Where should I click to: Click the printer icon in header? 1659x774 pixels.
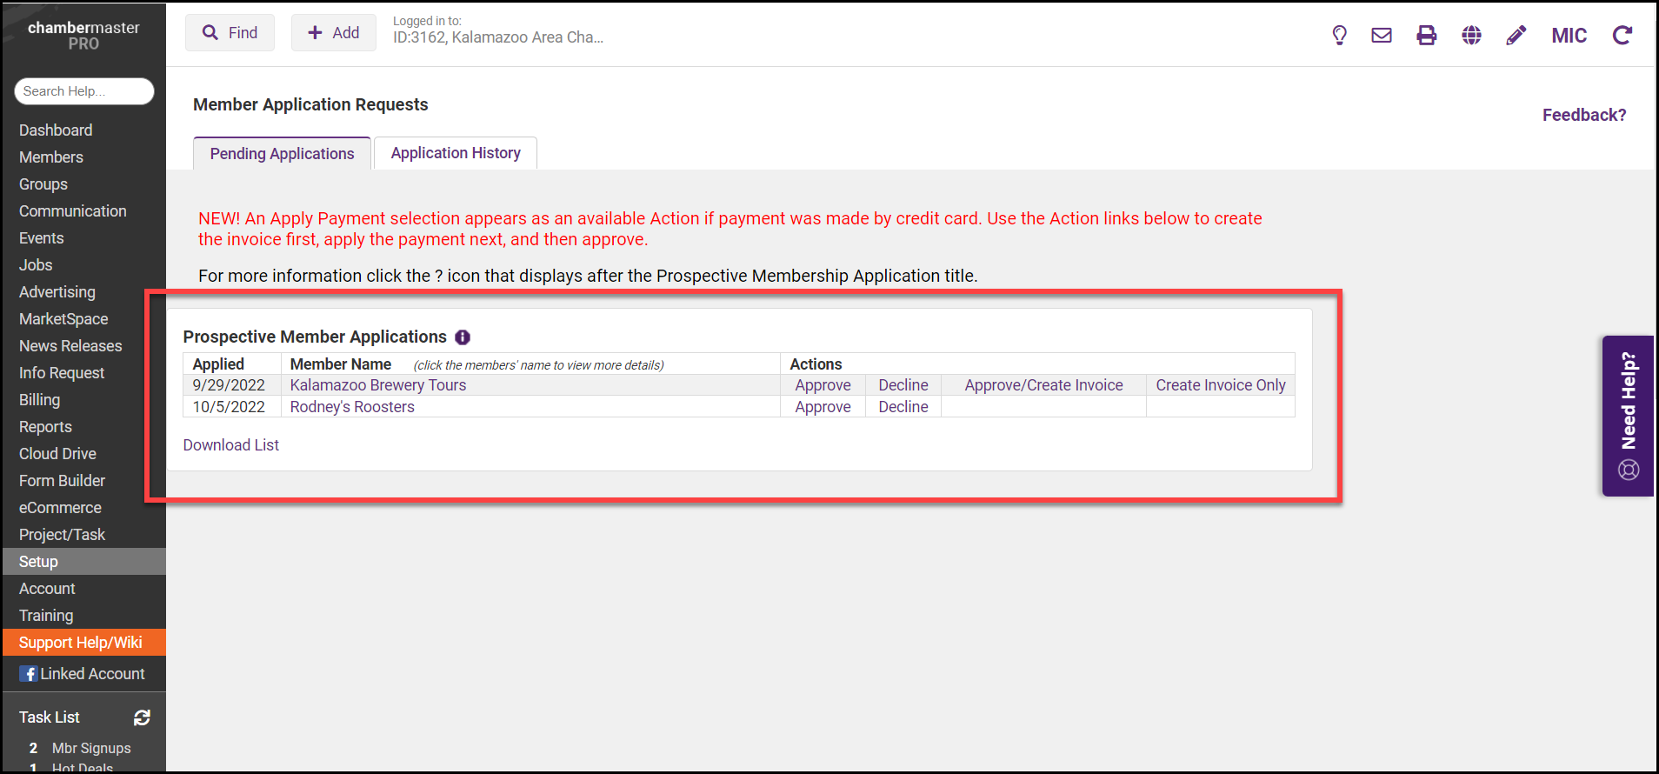click(1427, 35)
